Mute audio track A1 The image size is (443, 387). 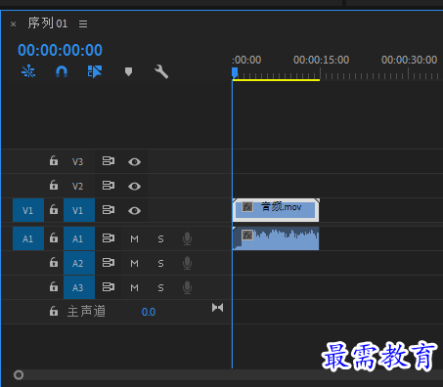point(134,239)
